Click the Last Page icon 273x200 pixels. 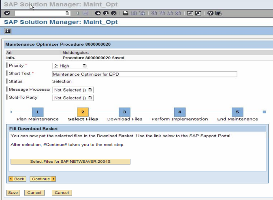pyautogui.click(x=178, y=13)
